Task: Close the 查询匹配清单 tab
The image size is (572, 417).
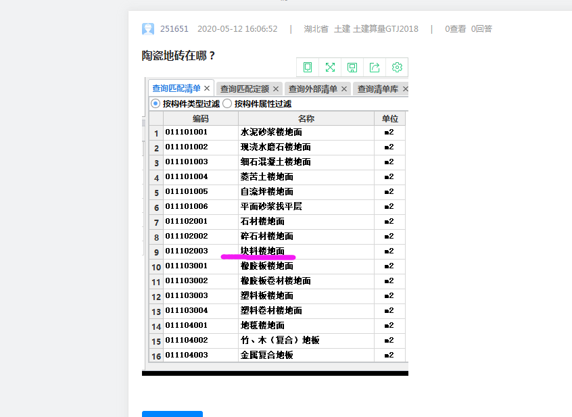Action: 207,89
